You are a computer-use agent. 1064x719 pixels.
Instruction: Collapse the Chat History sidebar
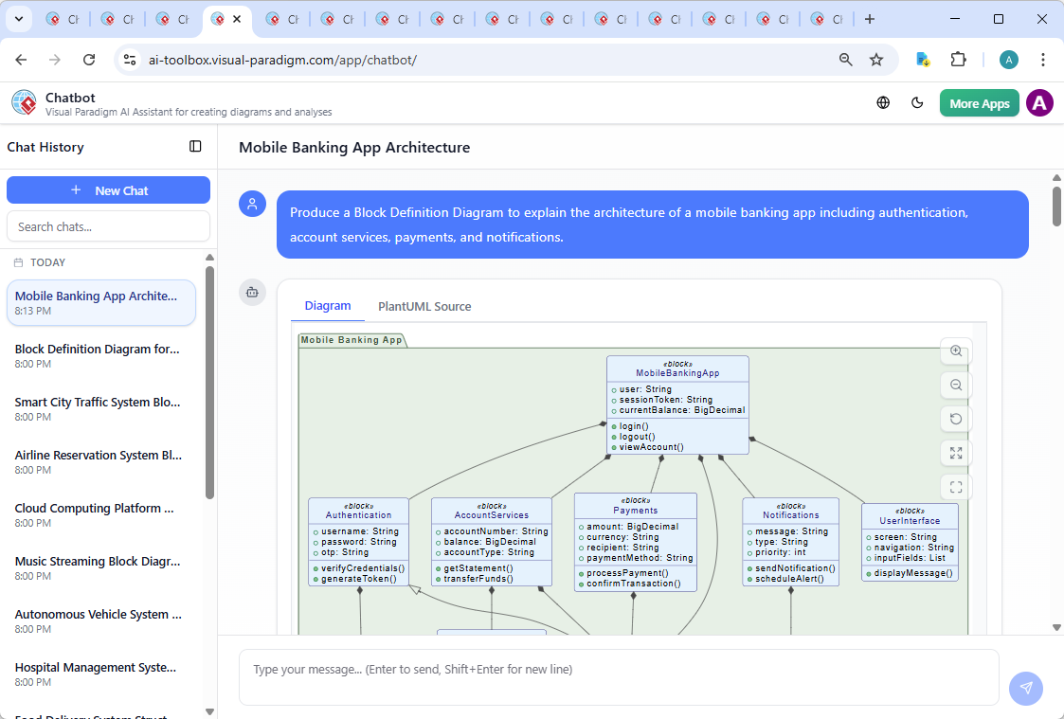[x=195, y=146]
